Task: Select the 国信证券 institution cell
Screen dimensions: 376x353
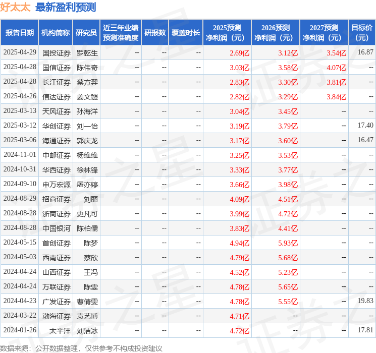Action: [x=57, y=68]
